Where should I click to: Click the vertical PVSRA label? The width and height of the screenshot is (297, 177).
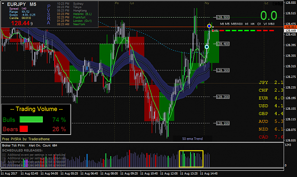(x=48, y=15)
